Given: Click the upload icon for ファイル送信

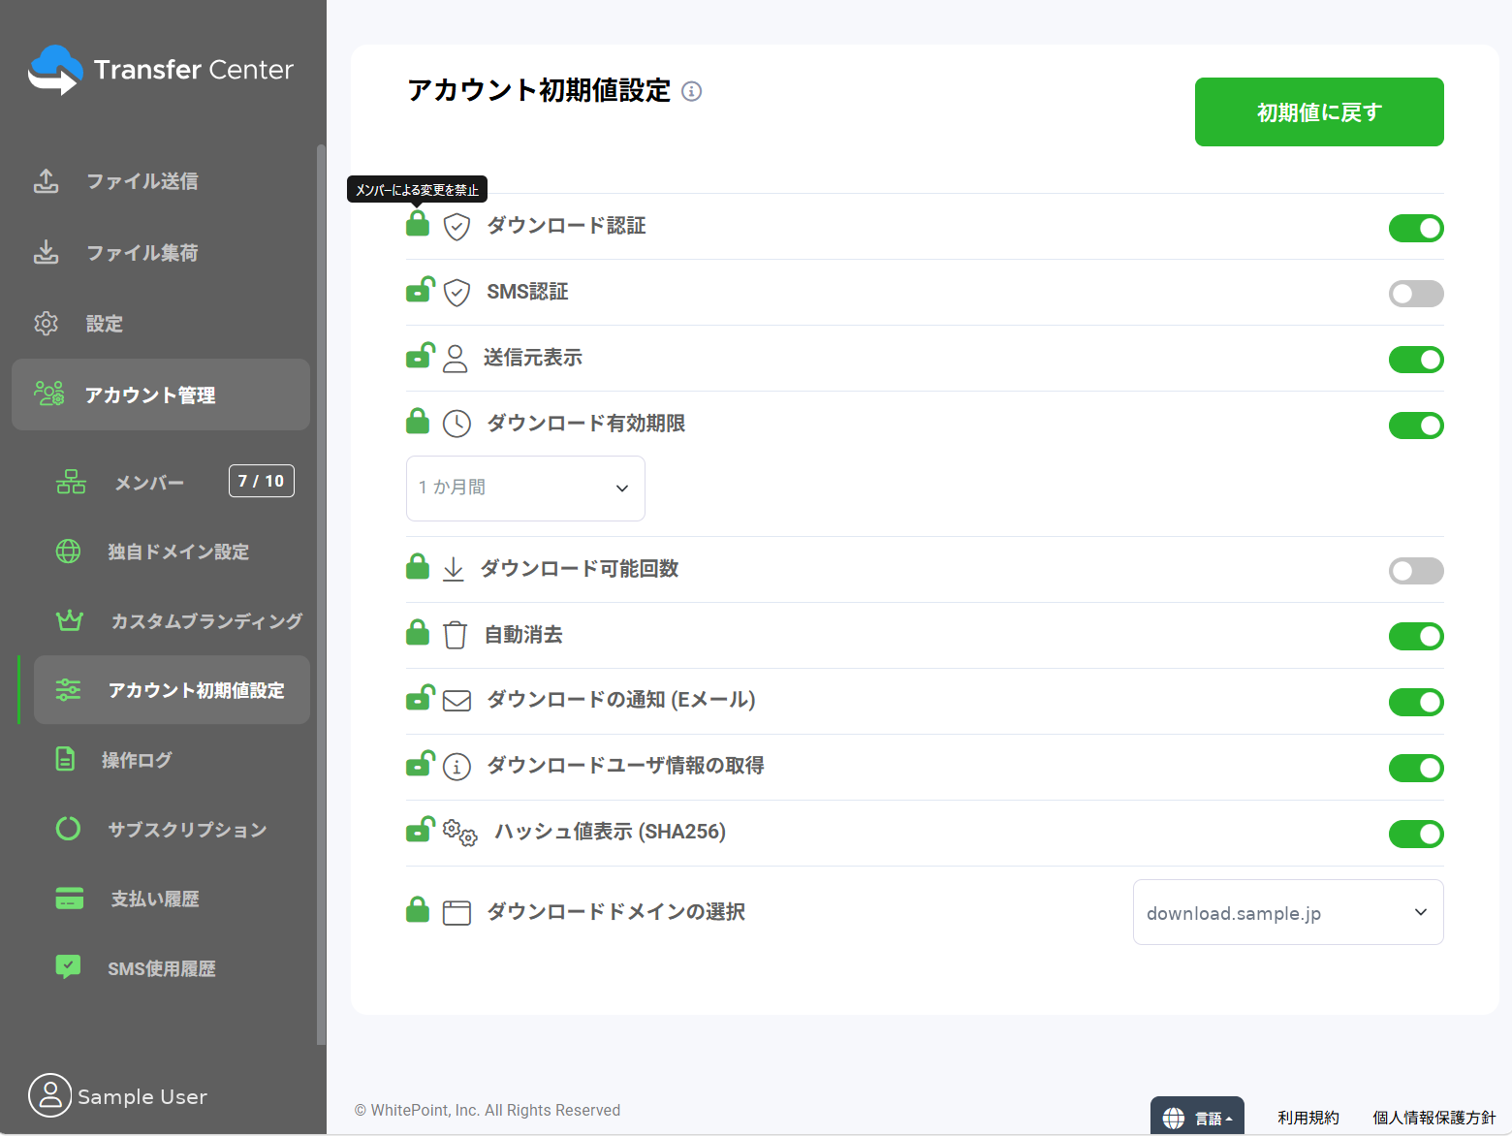Looking at the screenshot, I should [47, 181].
